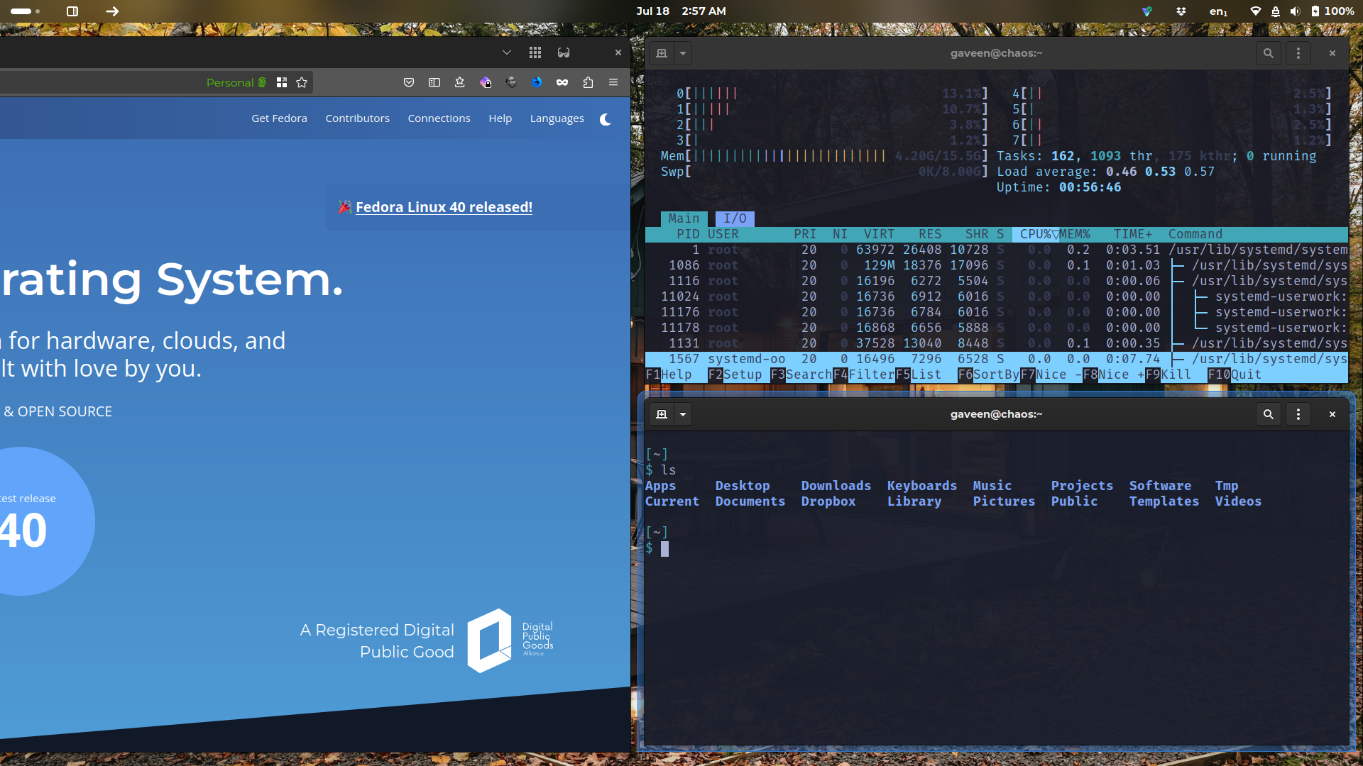Viewport: 1363px width, 766px height.
Task: Click F10 Quit in htop function bar
Action: pyautogui.click(x=1235, y=374)
